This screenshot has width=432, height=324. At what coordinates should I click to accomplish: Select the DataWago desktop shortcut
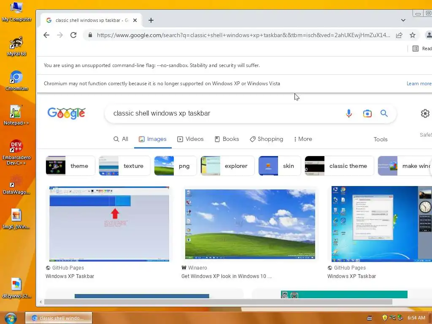point(16,185)
